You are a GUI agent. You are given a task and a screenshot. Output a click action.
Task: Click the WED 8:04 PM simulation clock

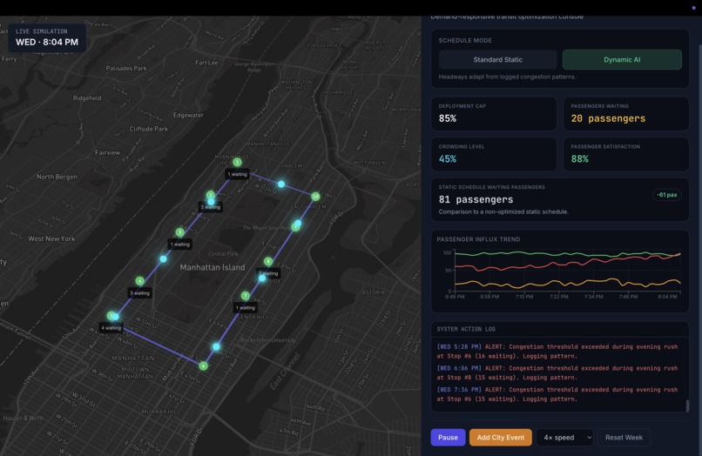click(x=47, y=42)
